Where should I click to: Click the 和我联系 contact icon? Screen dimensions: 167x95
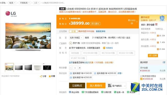point(104,48)
